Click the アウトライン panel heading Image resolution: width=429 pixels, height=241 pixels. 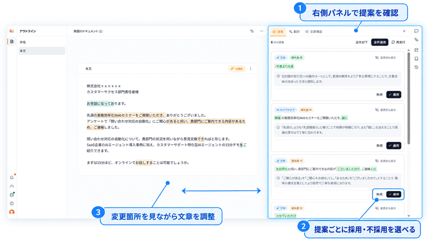click(x=28, y=31)
